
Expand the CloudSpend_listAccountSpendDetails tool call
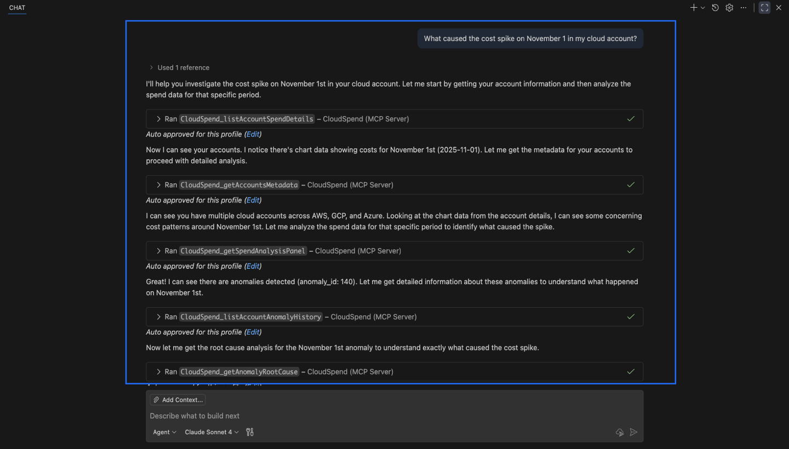[159, 119]
